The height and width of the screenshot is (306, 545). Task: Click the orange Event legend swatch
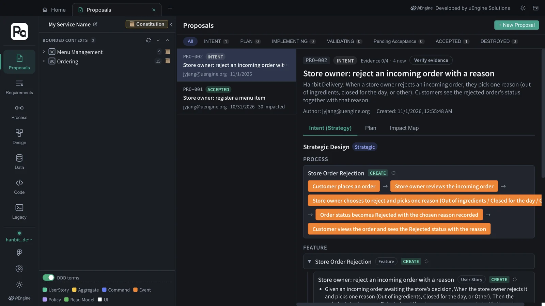pos(135,290)
